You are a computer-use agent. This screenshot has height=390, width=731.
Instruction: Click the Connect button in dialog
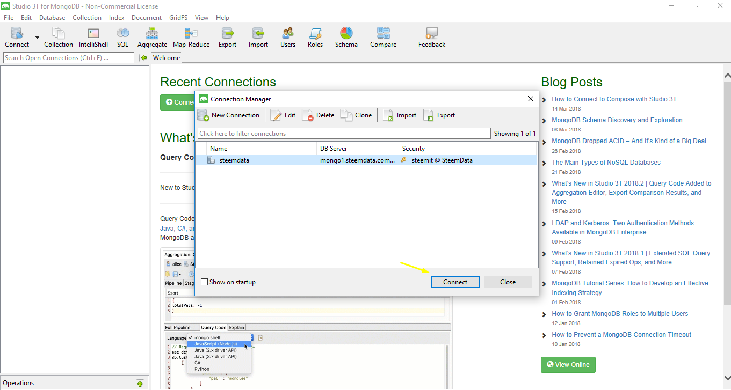click(455, 282)
